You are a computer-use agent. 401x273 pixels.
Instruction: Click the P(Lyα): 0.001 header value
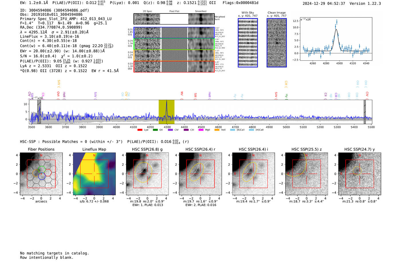(x=125, y=3)
